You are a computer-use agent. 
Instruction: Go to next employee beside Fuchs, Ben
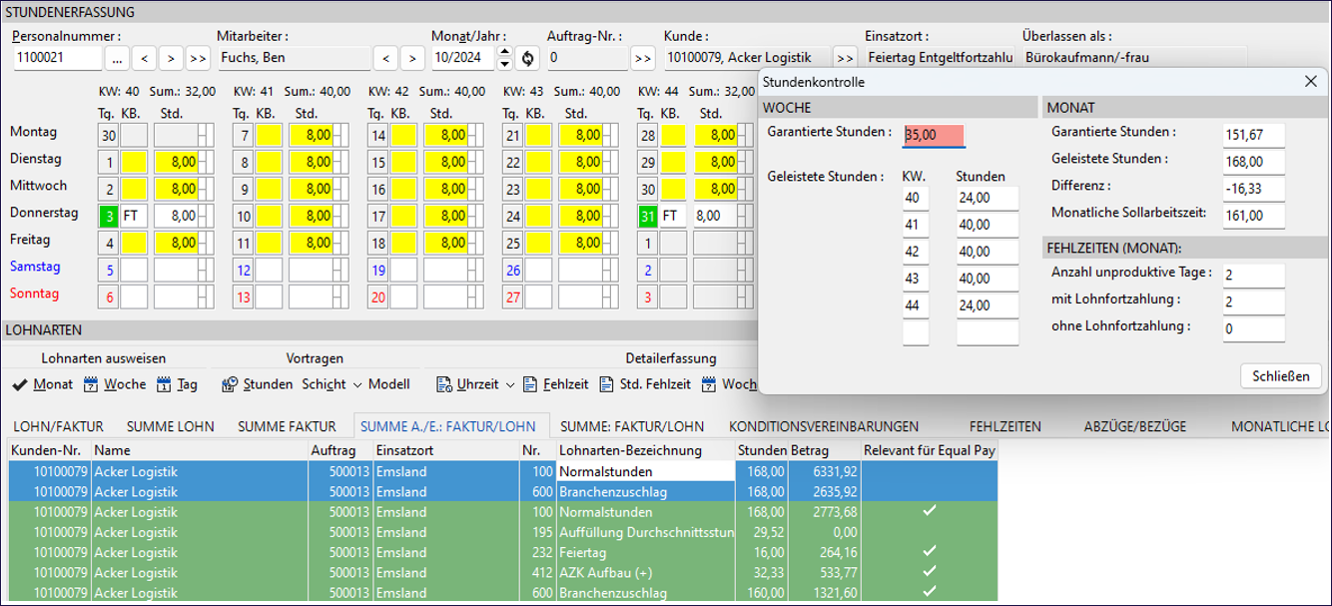tap(412, 58)
